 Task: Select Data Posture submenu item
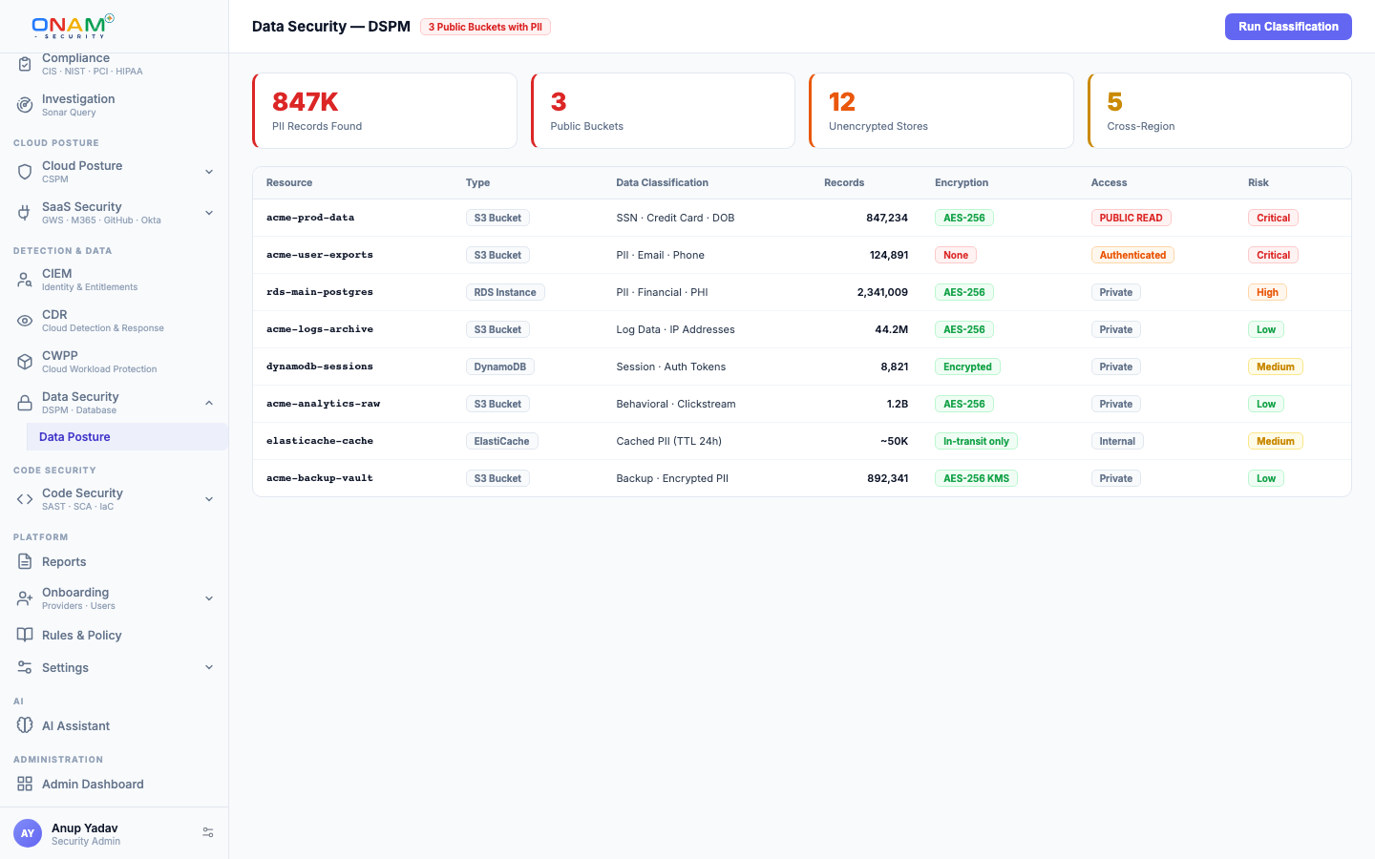pyautogui.click(x=128, y=436)
